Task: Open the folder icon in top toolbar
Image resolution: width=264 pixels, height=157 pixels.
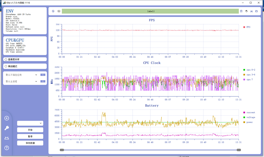Action: (x=257, y=11)
